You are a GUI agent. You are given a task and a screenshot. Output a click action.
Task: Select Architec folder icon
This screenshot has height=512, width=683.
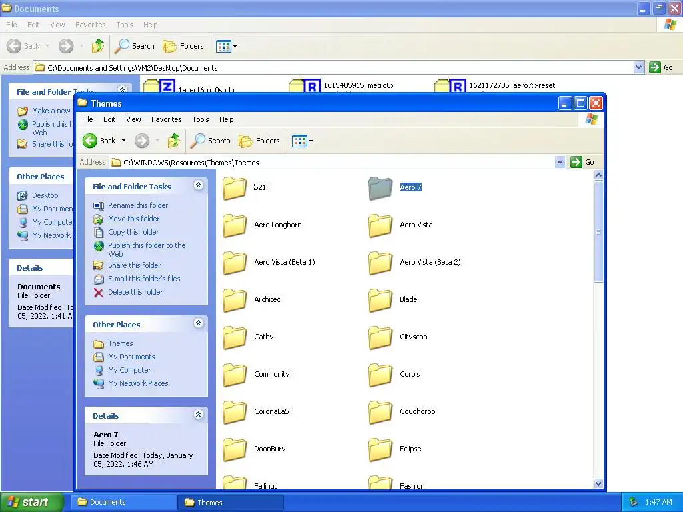235,301
